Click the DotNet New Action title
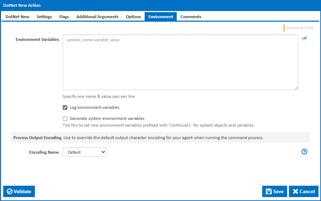This screenshot has height=201, width=321. click(22, 6)
